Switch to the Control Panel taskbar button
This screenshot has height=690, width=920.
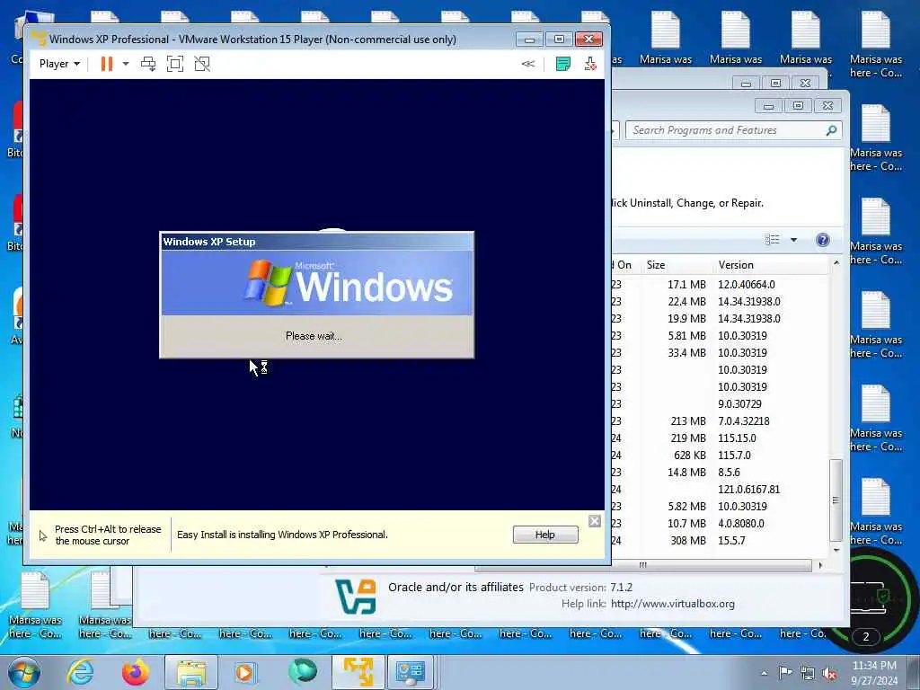click(x=411, y=672)
